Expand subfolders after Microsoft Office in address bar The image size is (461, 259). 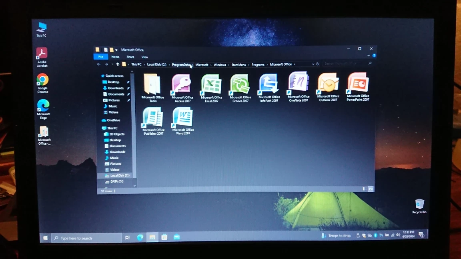(295, 64)
